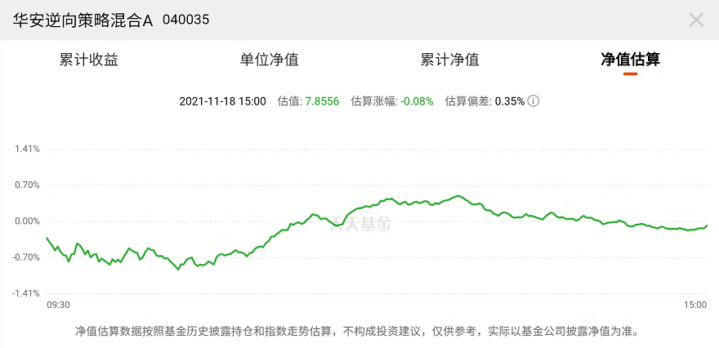Screen dimensions: 719x348
Task: Click the timestamp 2021-11-18 15:00
Action: click(222, 101)
